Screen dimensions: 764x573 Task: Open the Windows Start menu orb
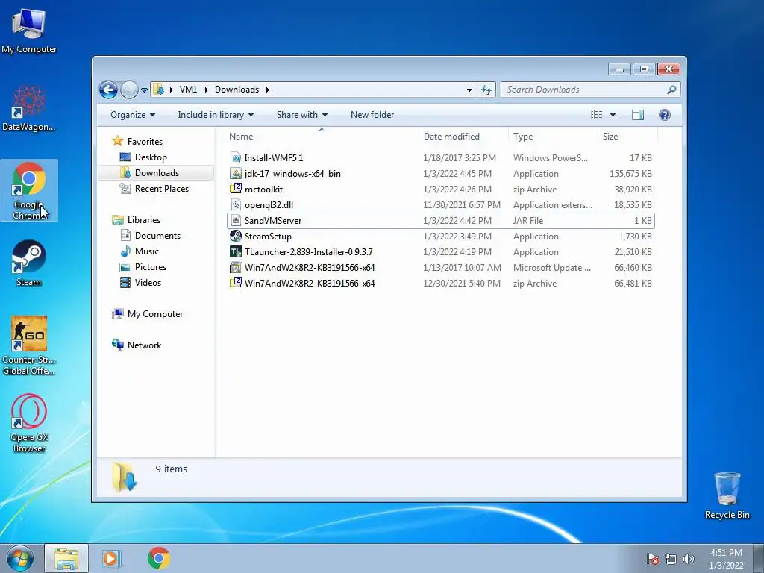[20, 558]
